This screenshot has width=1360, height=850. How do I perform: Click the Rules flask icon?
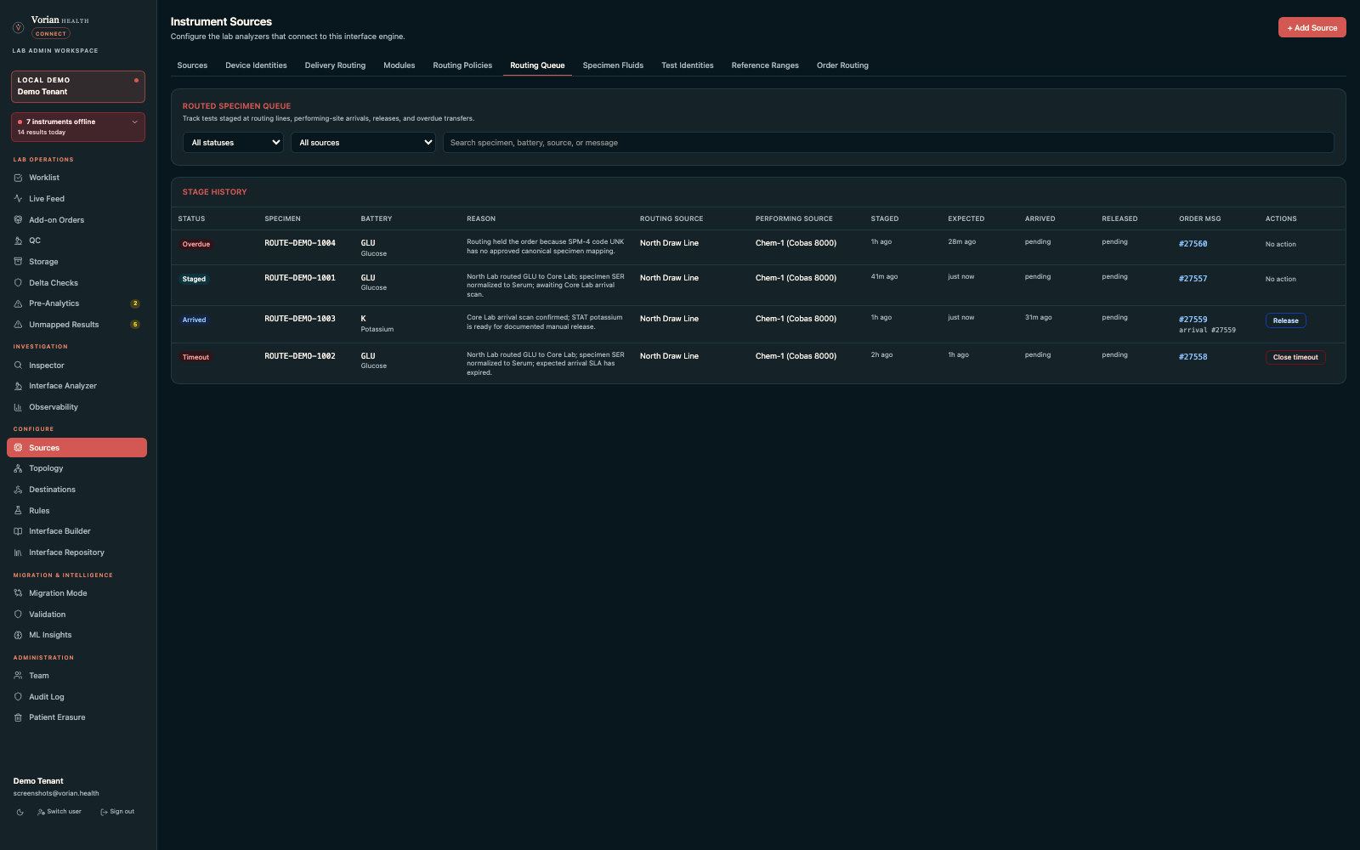point(18,511)
